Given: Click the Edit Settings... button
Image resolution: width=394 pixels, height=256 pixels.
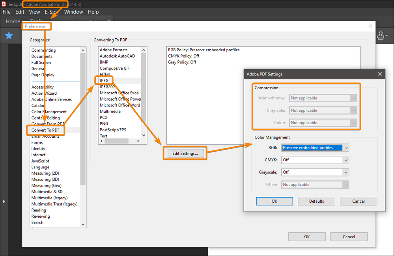Looking at the screenshot, I should tap(185, 153).
